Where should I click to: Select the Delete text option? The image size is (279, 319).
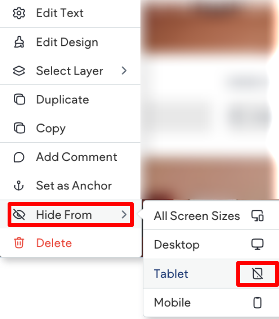[54, 243]
